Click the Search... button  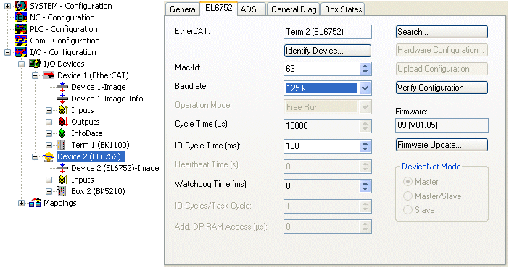(x=442, y=32)
